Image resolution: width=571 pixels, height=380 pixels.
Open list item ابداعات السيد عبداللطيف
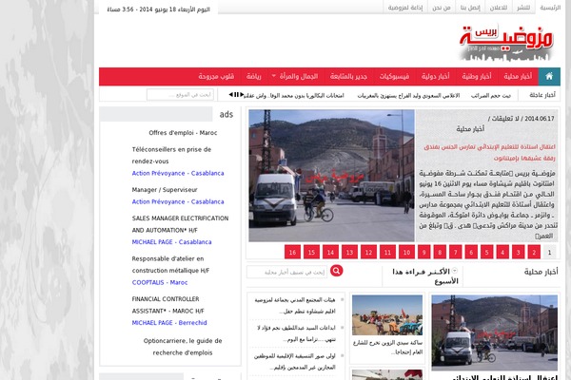(296, 333)
